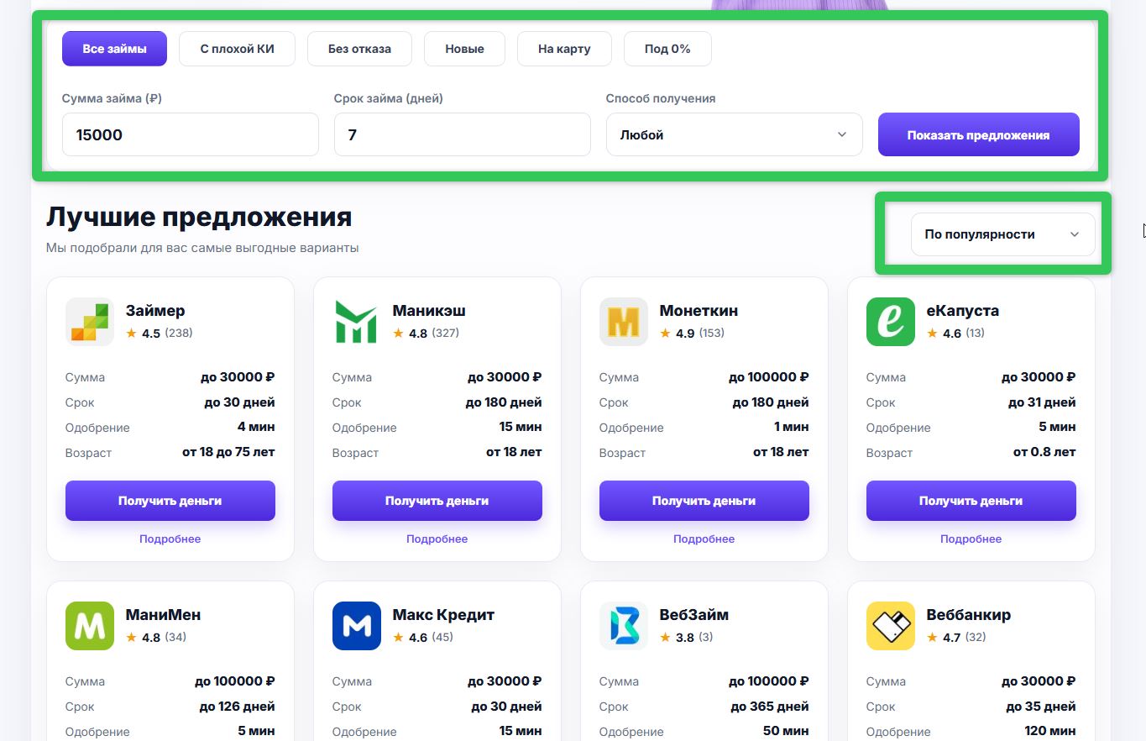Click the 'Показать предложения' button
The image size is (1146, 741).
tap(979, 134)
